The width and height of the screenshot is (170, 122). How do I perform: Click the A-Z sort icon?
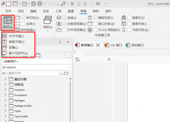click(77, 60)
